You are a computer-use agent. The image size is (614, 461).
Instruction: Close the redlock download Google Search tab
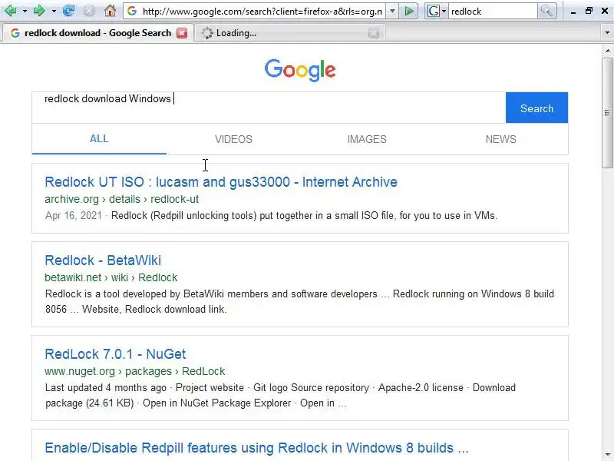(x=182, y=33)
